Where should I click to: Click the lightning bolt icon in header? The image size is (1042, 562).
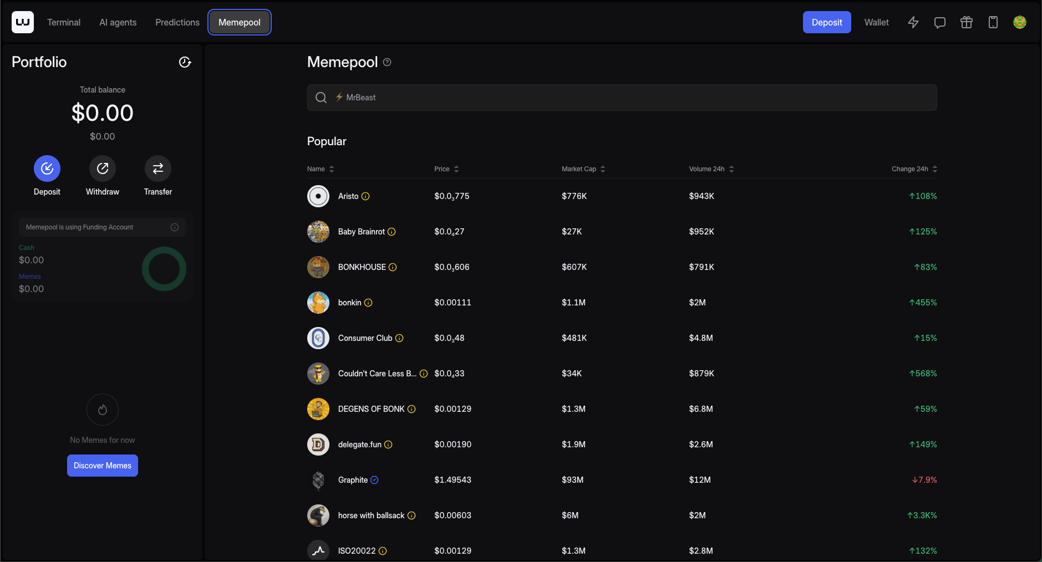(x=913, y=22)
